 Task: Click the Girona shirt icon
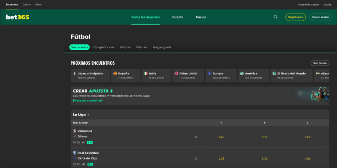coord(75,136)
